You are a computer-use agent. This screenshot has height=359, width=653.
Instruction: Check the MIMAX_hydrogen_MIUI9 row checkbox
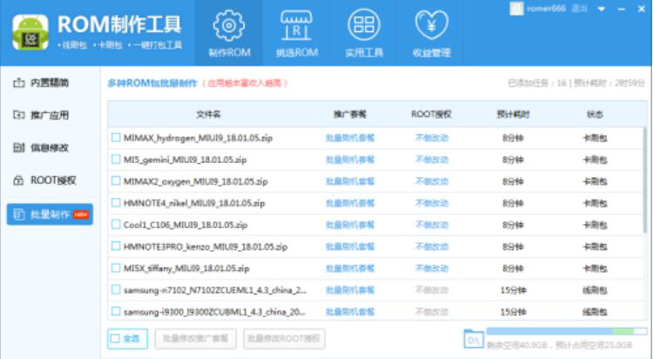pyautogui.click(x=116, y=138)
